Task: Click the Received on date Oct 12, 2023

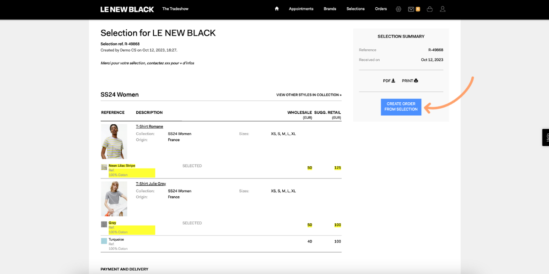Action: 432,60
